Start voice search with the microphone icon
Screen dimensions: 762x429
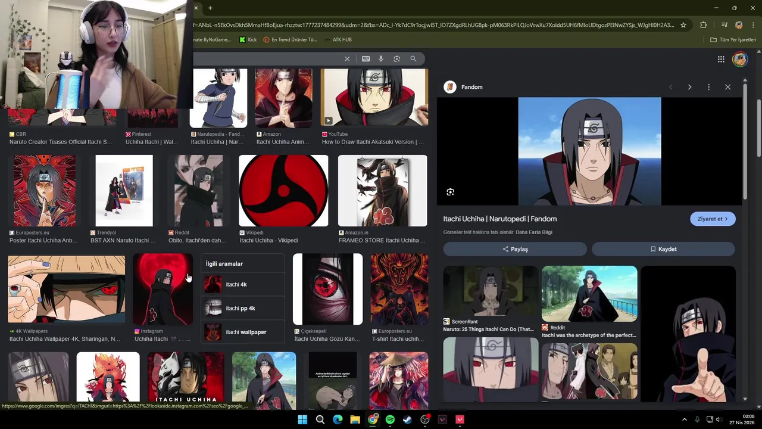click(x=381, y=59)
